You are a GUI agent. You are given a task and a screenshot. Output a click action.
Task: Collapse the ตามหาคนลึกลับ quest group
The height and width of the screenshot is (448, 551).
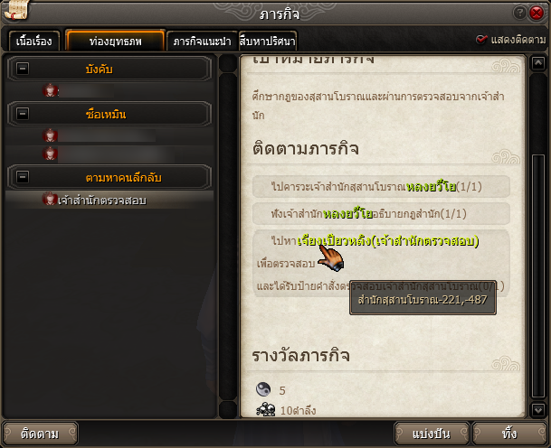23,176
